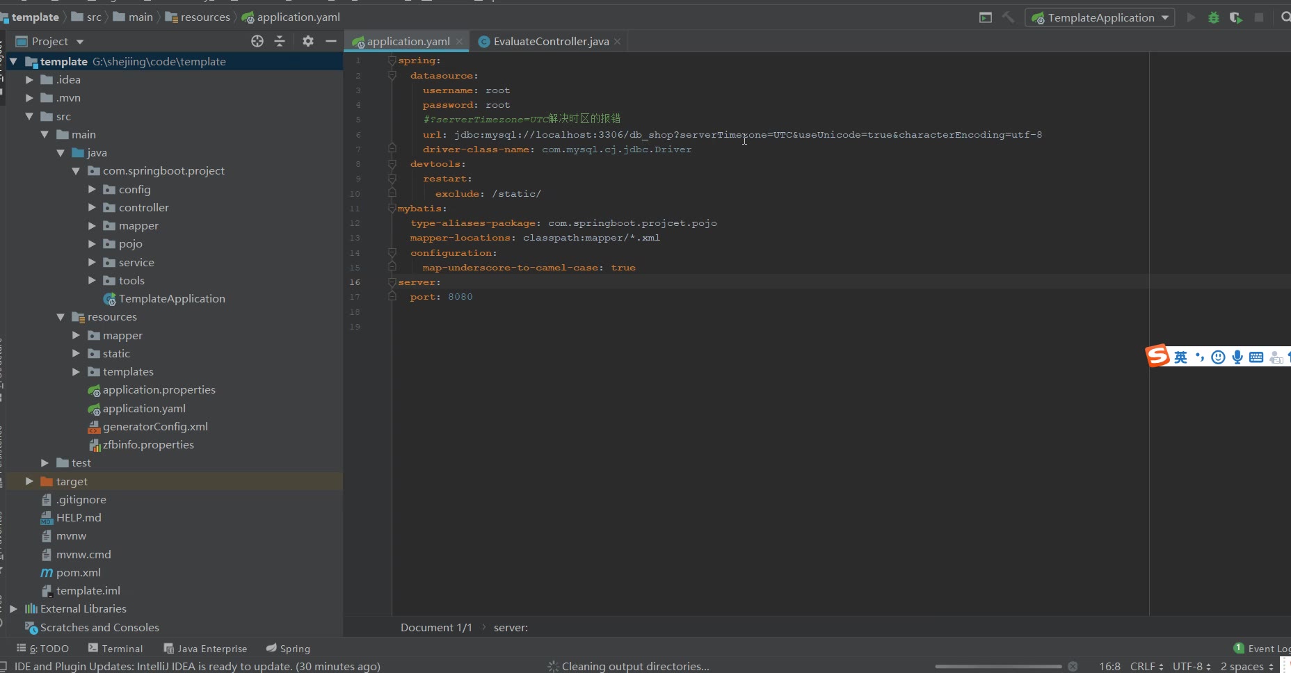Image resolution: width=1291 pixels, height=673 pixels.
Task: Collapse all nodes in Project panel
Action: tap(280, 42)
